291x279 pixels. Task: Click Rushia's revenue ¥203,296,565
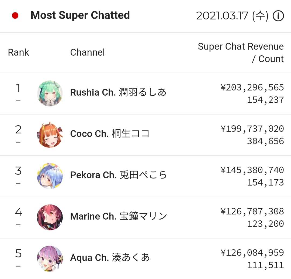[252, 88]
